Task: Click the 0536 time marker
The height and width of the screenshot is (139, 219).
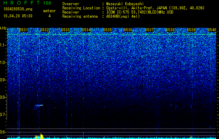Action: [128, 30]
